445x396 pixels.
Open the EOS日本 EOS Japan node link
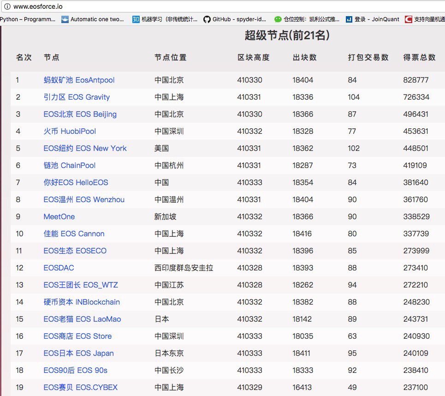tap(78, 353)
